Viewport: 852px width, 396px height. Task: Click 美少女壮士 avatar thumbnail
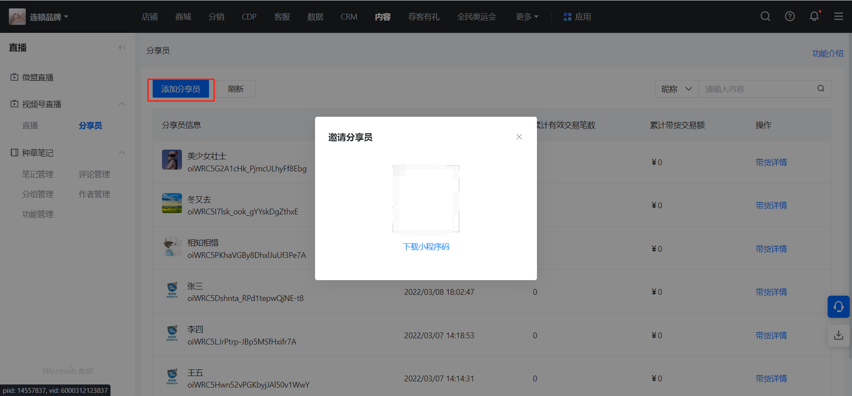tap(172, 160)
